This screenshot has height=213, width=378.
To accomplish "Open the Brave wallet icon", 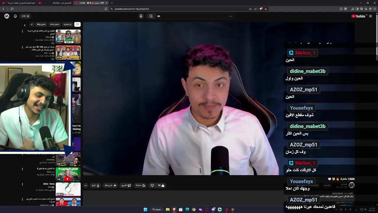I will tap(361, 9).
